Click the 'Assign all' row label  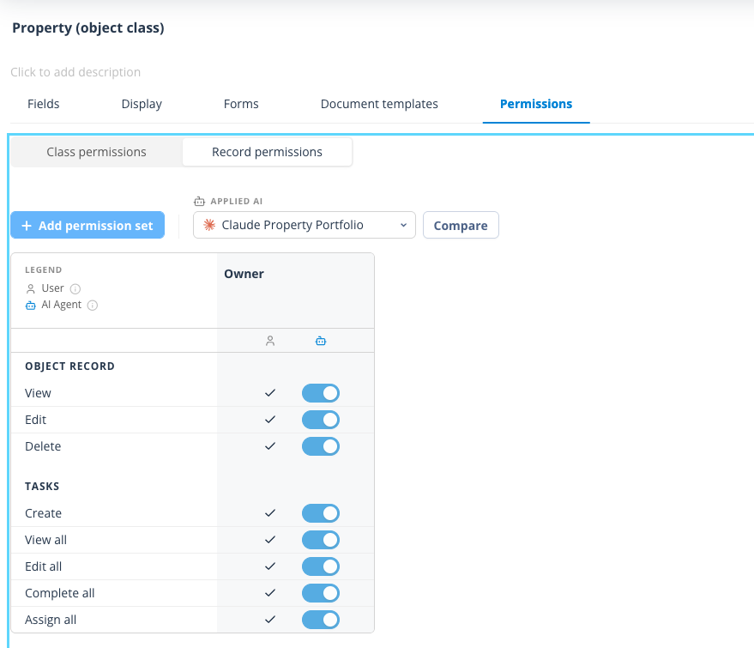point(51,620)
